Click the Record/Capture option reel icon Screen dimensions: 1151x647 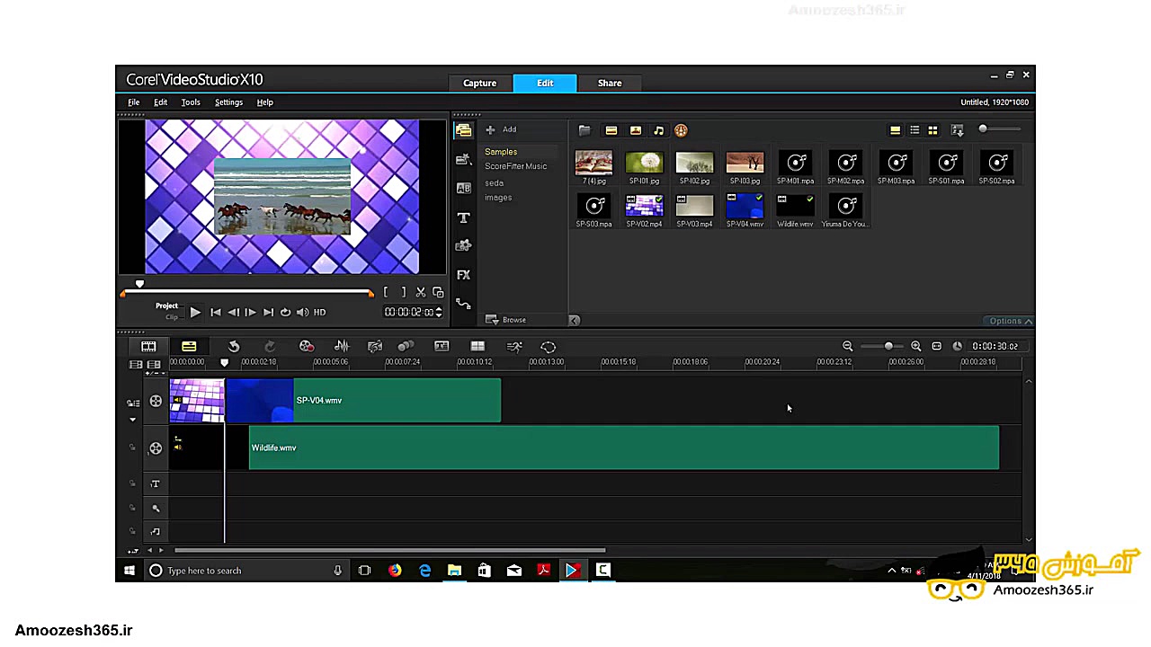[307, 347]
